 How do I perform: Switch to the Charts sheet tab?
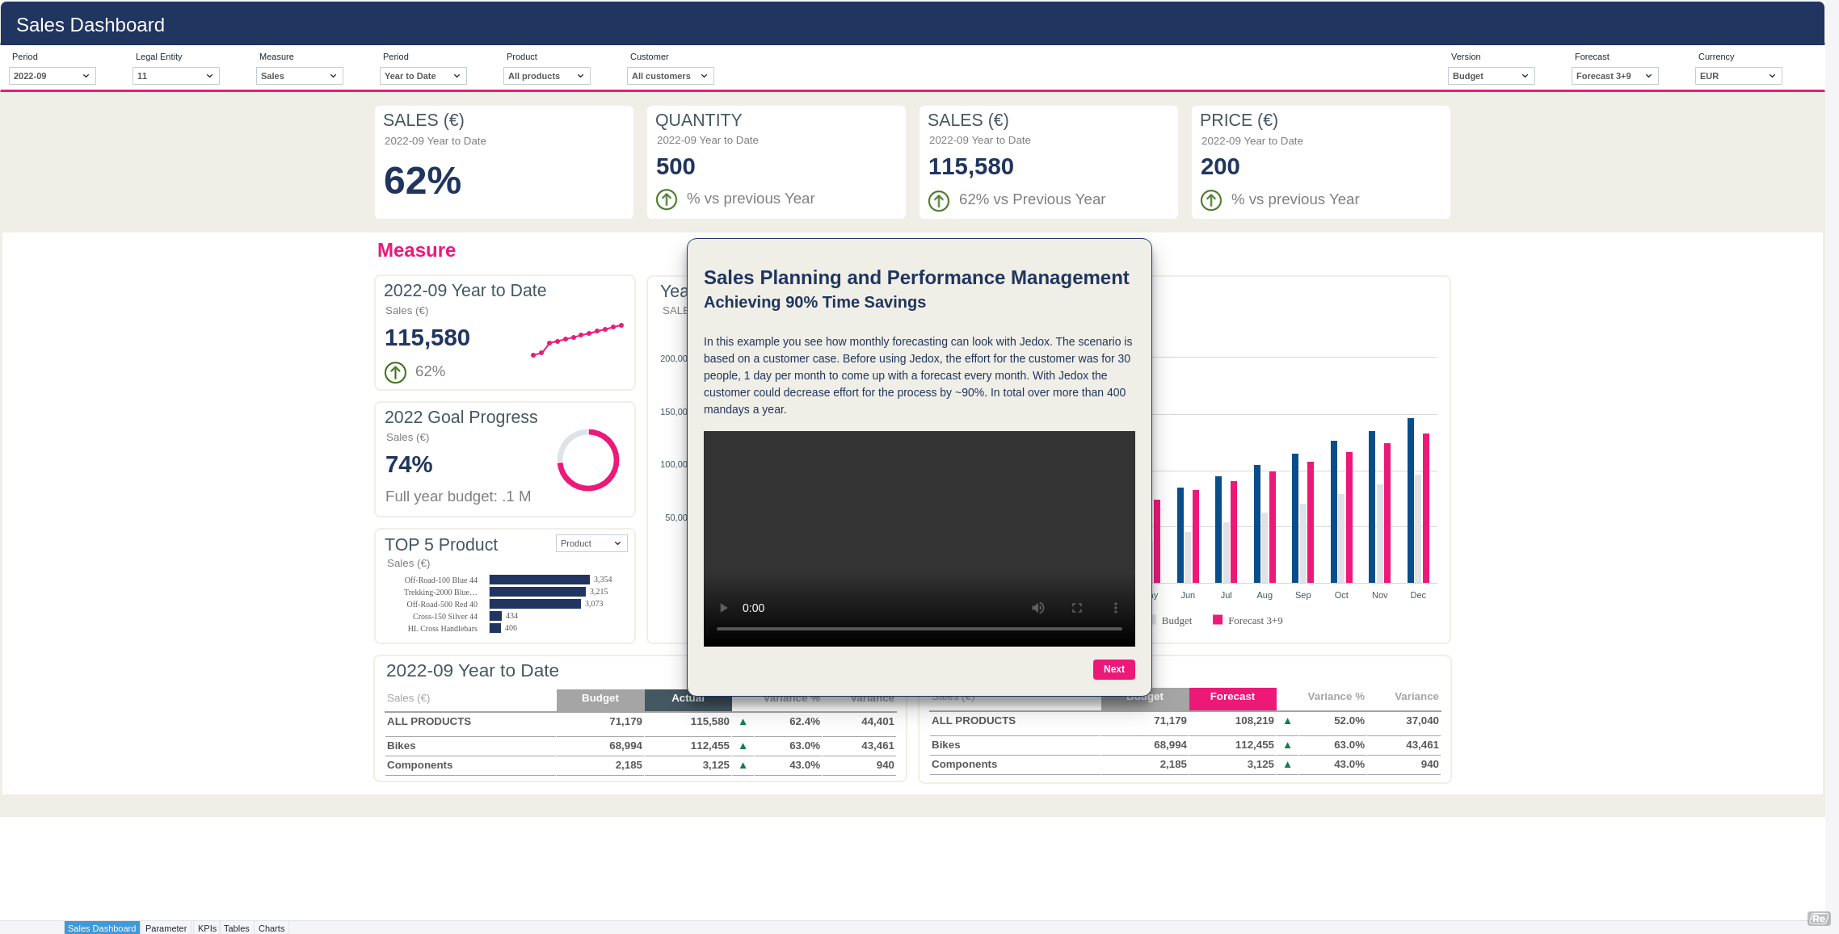tap(271, 928)
